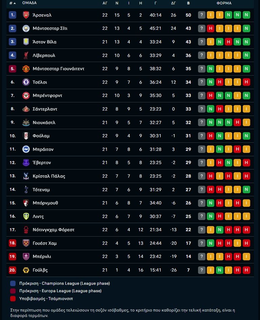This screenshot has width=260, height=320.
Task: Click the ΔΓ goal difference header
Action: click(x=173, y=3)
